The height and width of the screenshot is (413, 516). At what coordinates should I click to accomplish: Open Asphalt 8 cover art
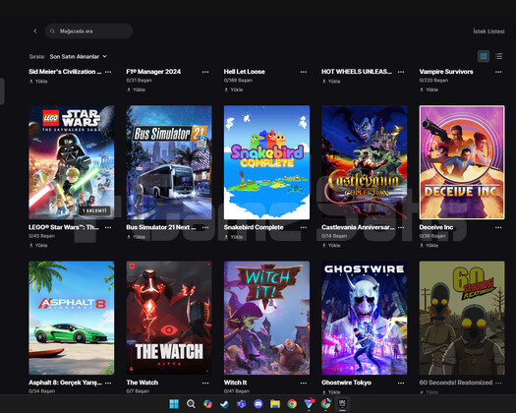point(72,319)
